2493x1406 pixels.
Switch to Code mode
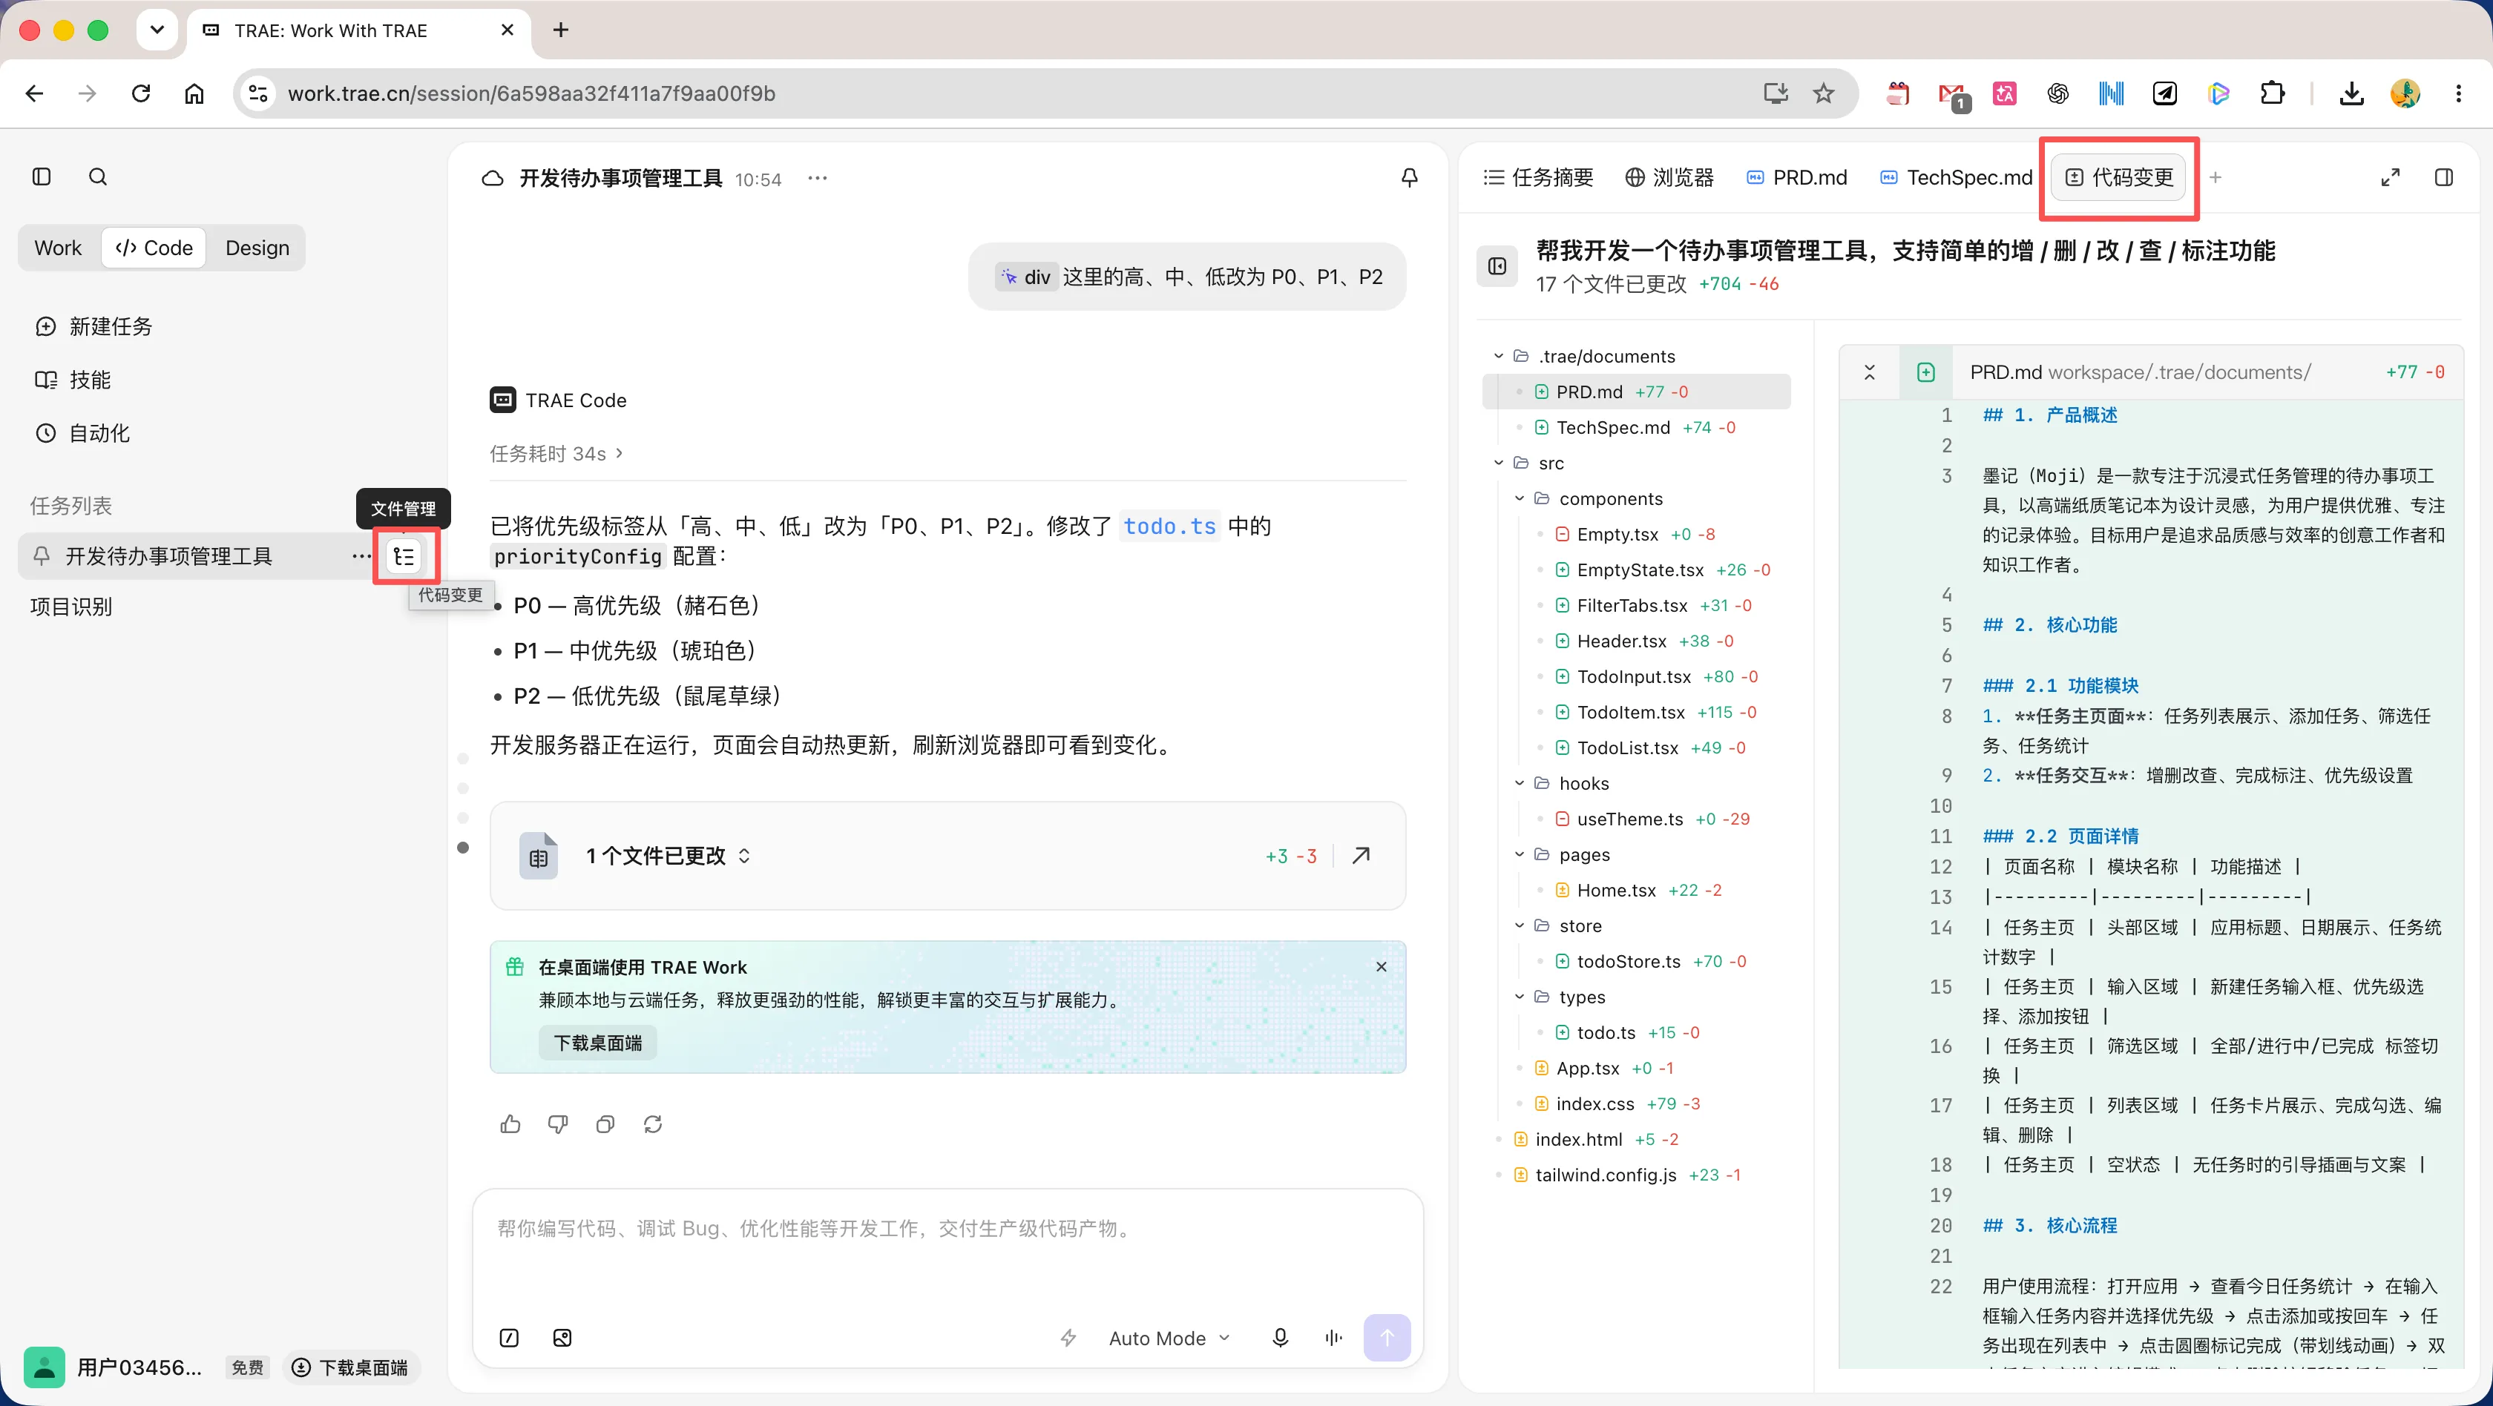(x=155, y=248)
